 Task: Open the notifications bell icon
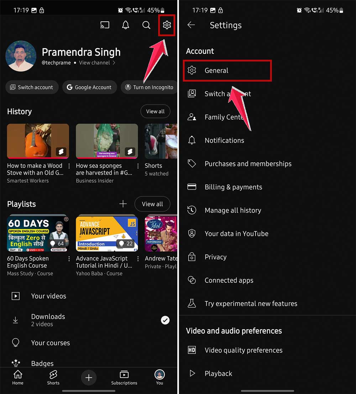[125, 25]
